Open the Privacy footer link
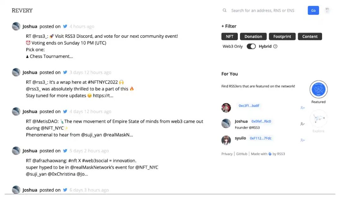The image size is (341, 197). click(x=227, y=154)
